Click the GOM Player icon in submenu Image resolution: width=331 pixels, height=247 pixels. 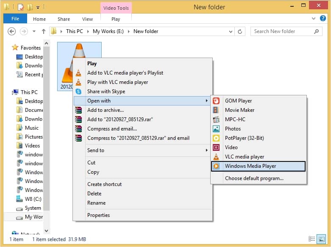[216, 101]
